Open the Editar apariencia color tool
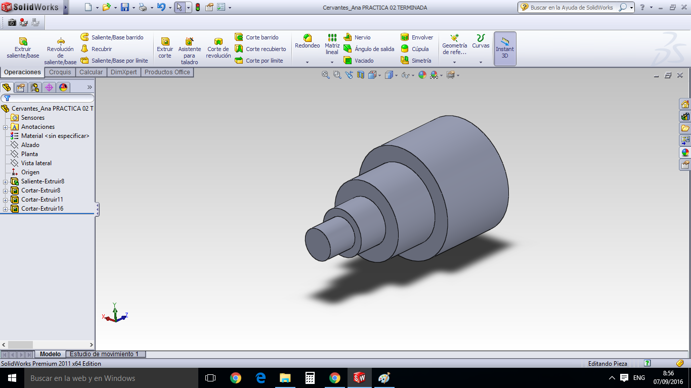The width and height of the screenshot is (691, 388). [423, 74]
